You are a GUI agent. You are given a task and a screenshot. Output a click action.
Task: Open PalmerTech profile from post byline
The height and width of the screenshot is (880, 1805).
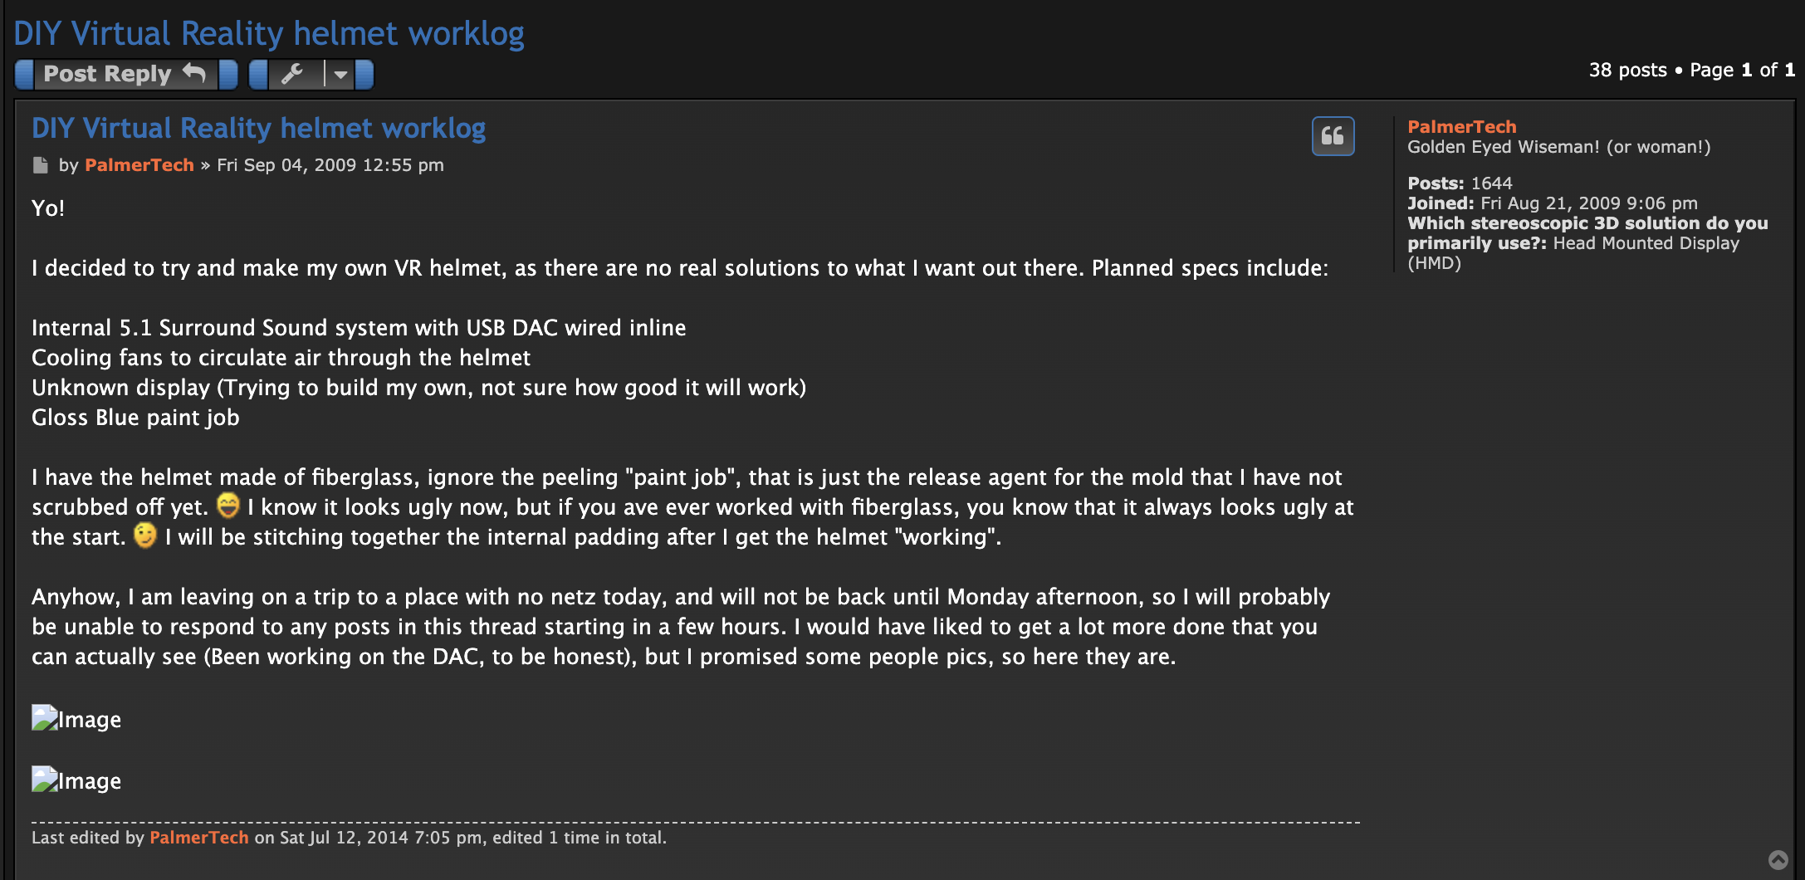139,165
